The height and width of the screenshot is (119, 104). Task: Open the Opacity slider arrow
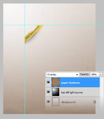tap(101, 74)
